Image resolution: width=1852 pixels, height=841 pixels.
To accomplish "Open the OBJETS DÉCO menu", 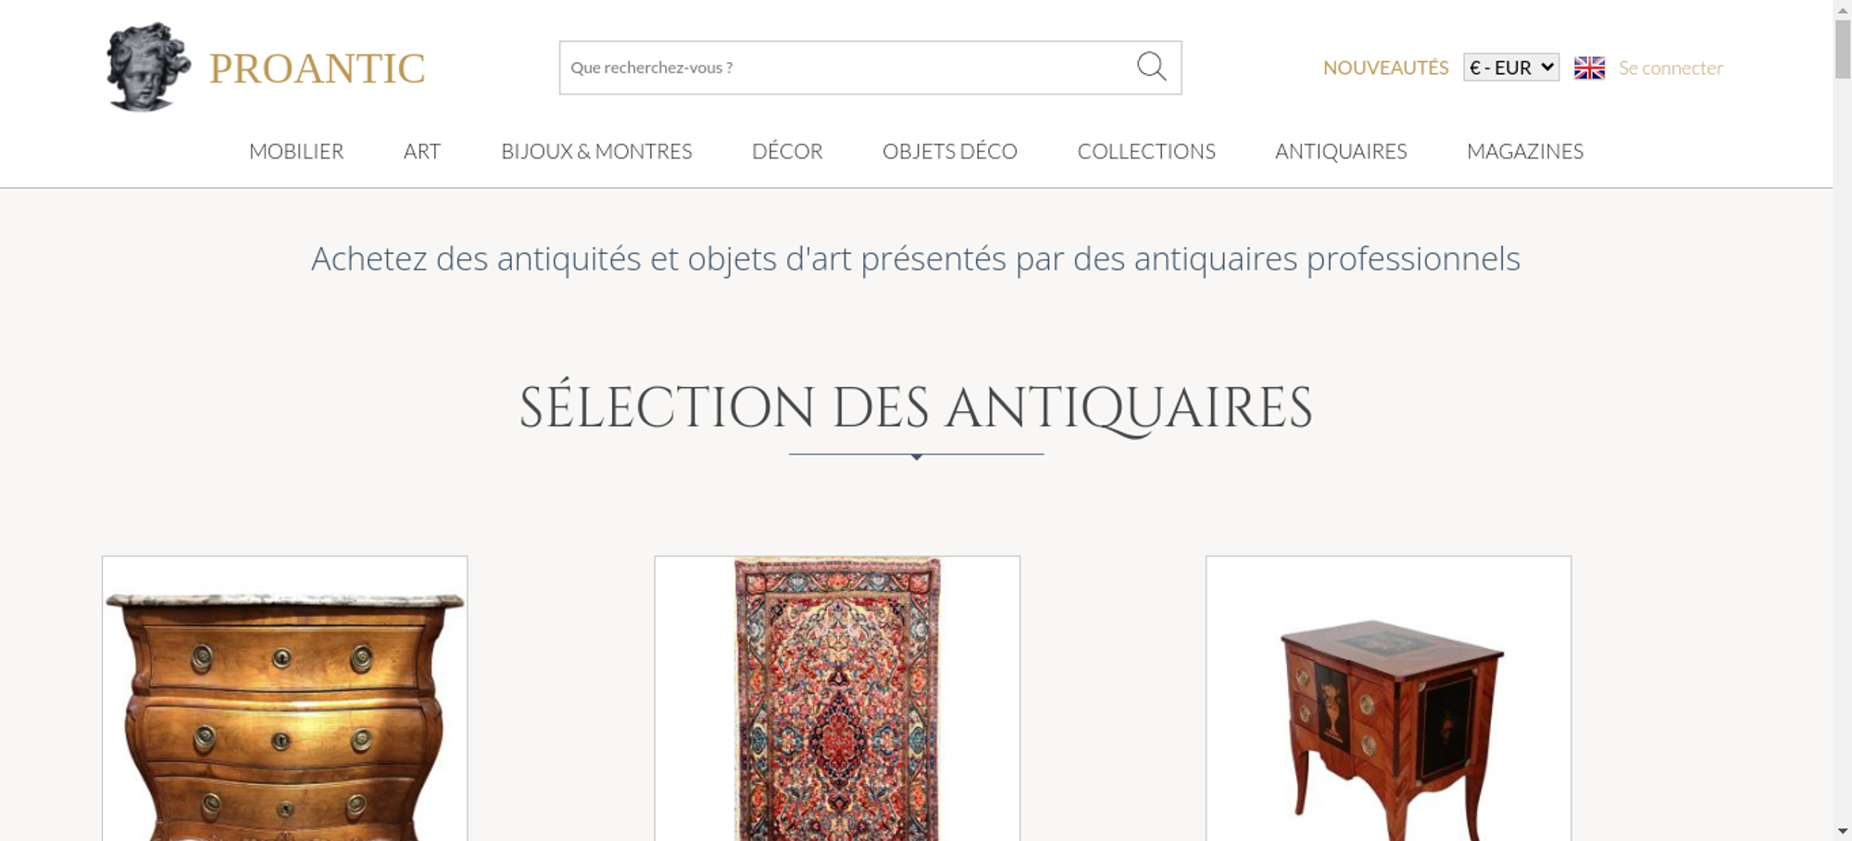I will click(949, 151).
